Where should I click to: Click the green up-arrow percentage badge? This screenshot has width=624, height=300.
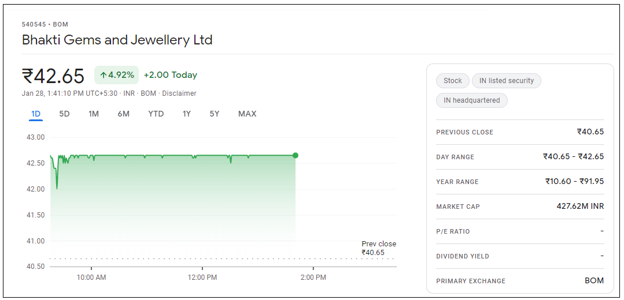(117, 75)
